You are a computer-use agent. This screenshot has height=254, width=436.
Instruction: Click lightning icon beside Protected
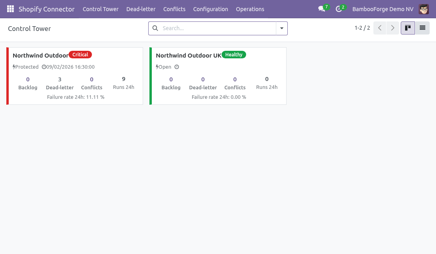[14, 67]
